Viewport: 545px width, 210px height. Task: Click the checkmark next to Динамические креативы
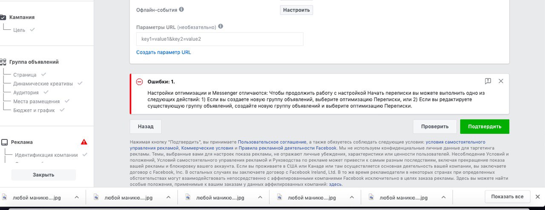click(x=80, y=83)
